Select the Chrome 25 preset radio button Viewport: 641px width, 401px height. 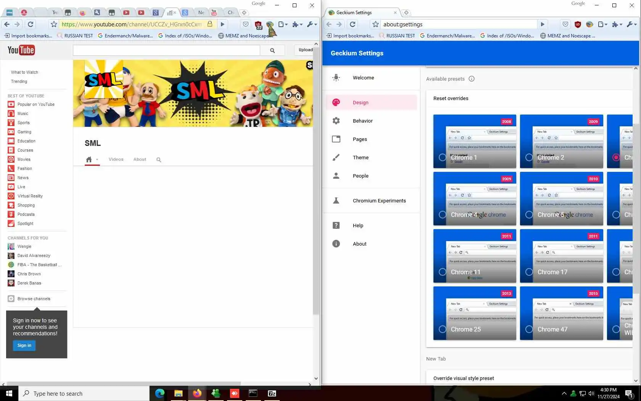(442, 329)
